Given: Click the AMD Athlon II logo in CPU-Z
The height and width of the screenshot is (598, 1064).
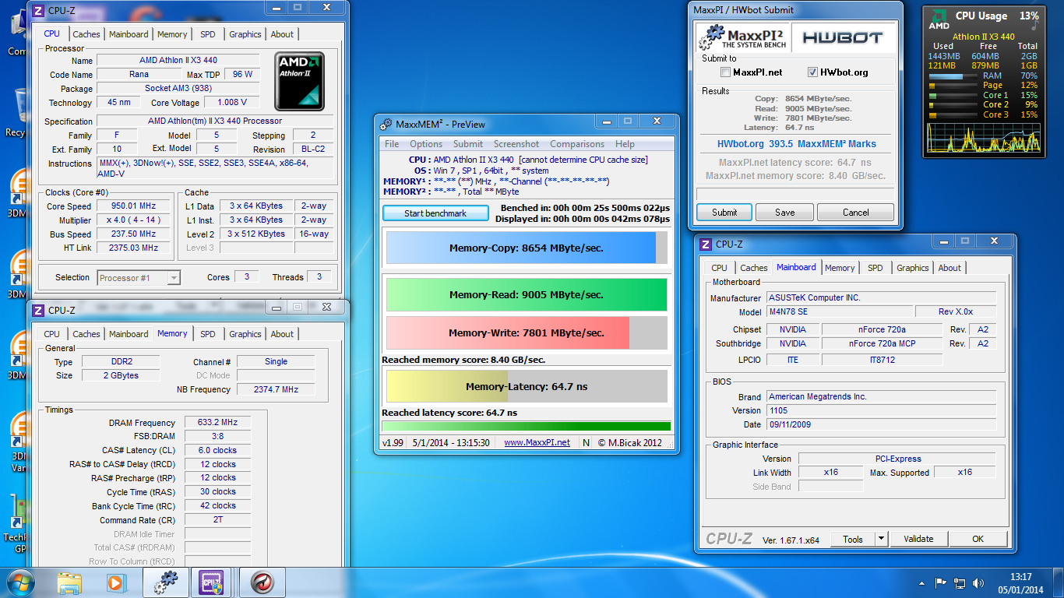Looking at the screenshot, I should pyautogui.click(x=299, y=82).
